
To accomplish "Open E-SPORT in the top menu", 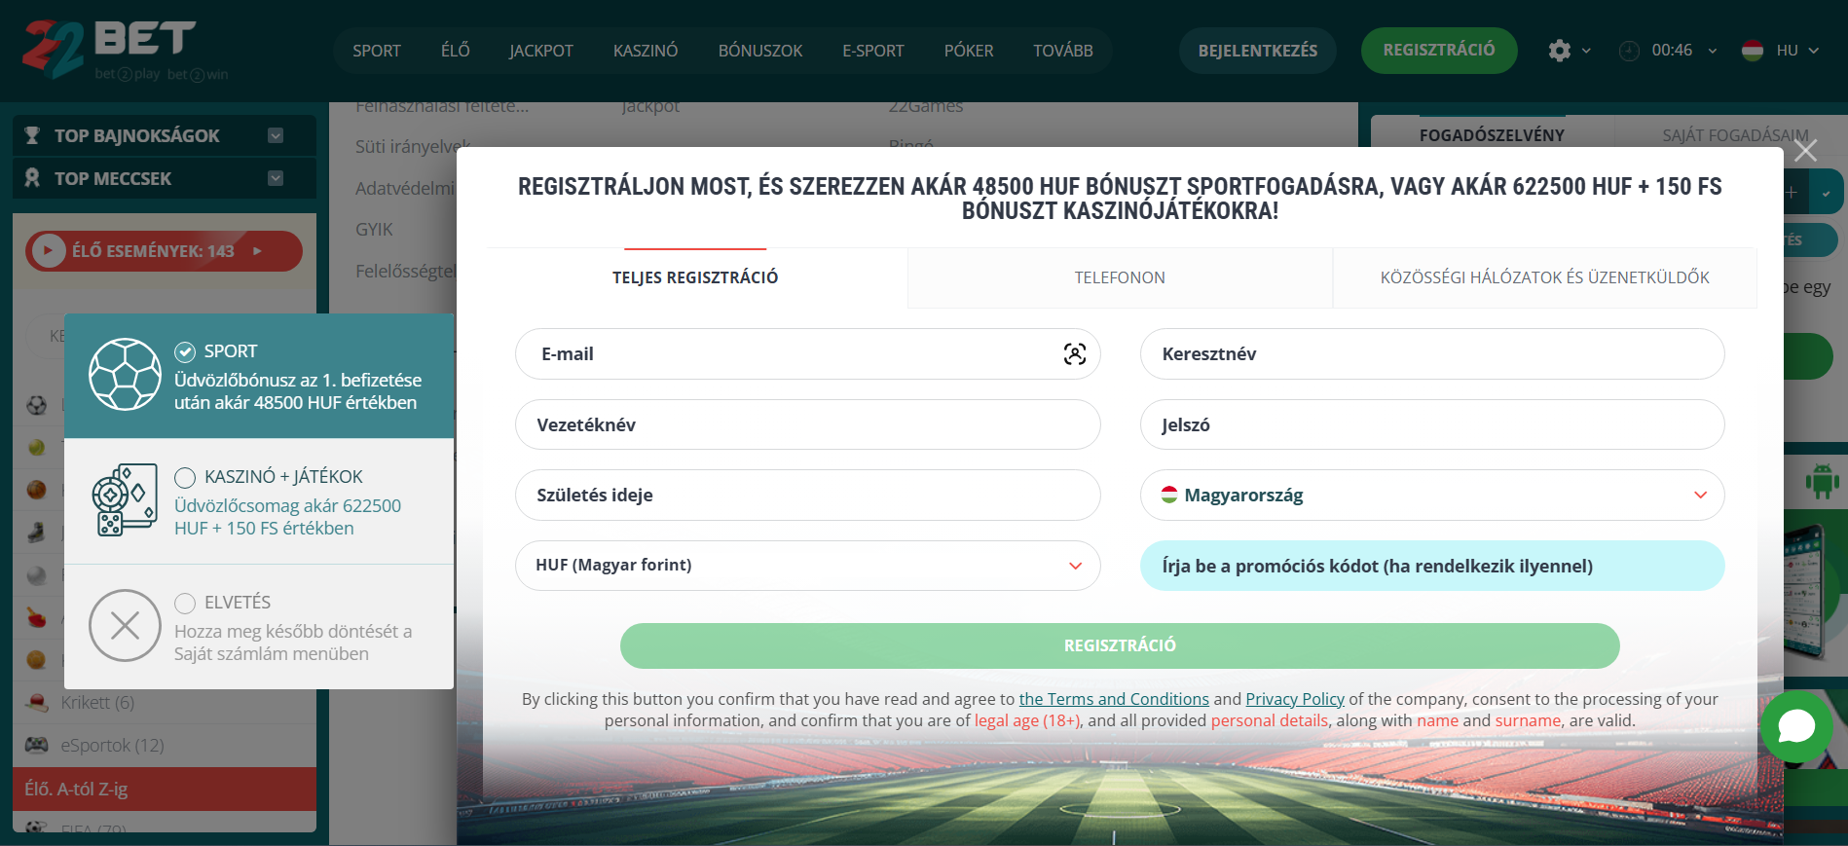I will point(873,51).
